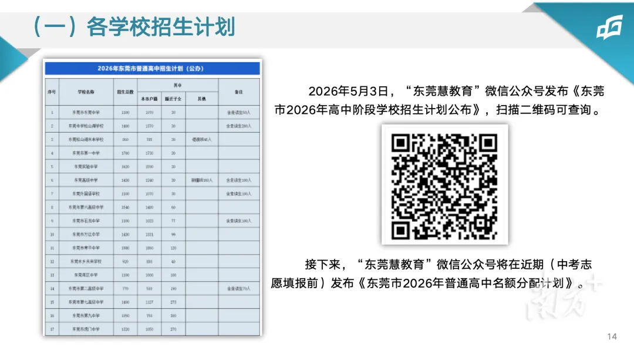
Task: Click the white logo in top-right corner
Action: pyautogui.click(x=609, y=28)
